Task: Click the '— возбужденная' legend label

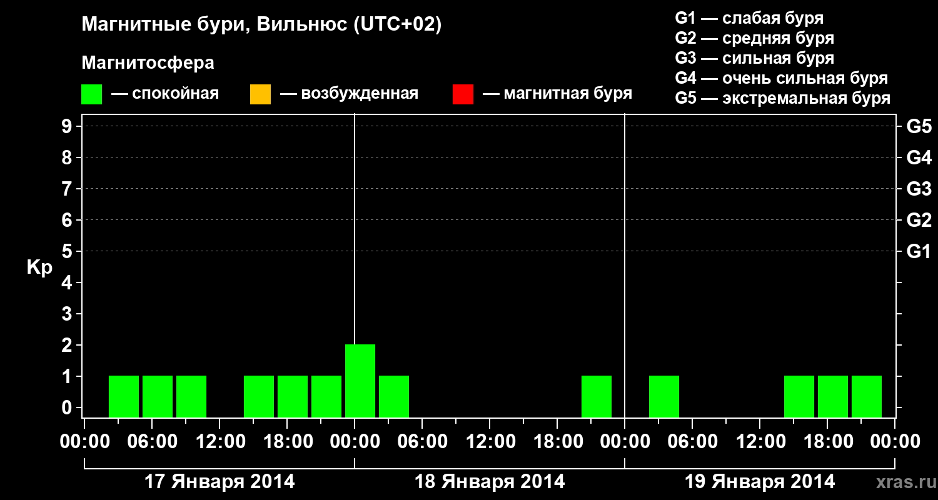Action: tap(349, 94)
